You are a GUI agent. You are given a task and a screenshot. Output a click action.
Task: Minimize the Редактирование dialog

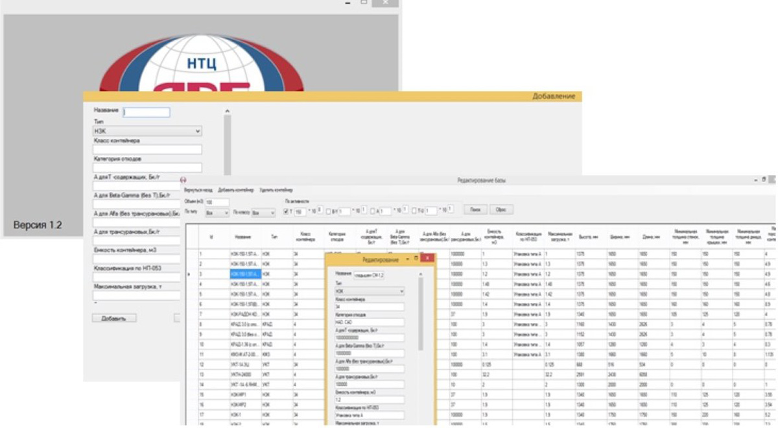[407, 258]
